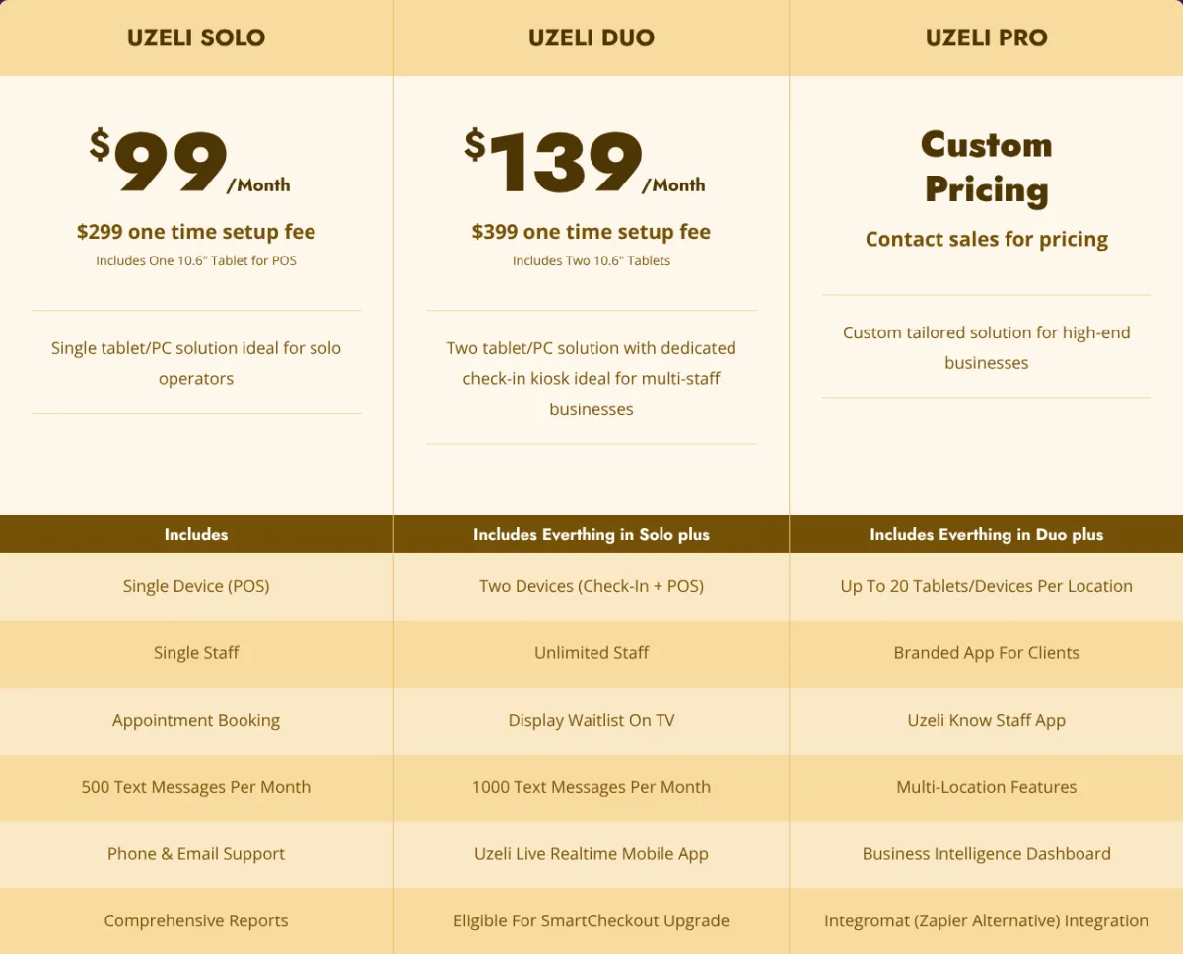
Task: Select 500 Text Messages Per Month row
Action: pyautogui.click(x=196, y=787)
